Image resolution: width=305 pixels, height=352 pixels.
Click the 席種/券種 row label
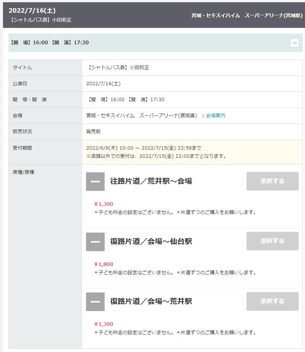point(23,172)
